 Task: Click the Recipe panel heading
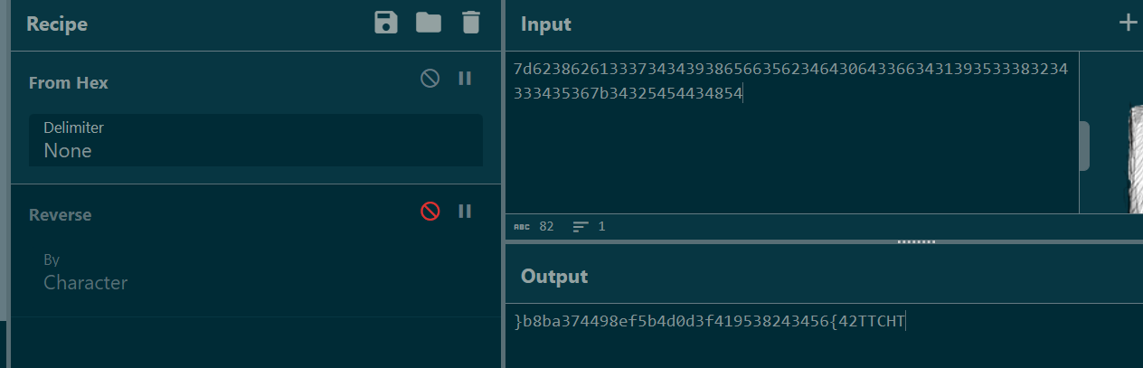point(57,24)
